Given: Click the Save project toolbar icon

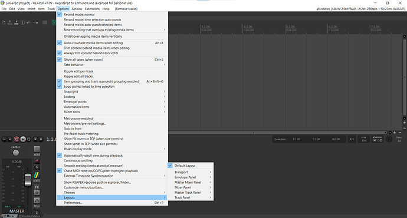Looking at the screenshot, I should pyautogui.click(x=16, y=22).
